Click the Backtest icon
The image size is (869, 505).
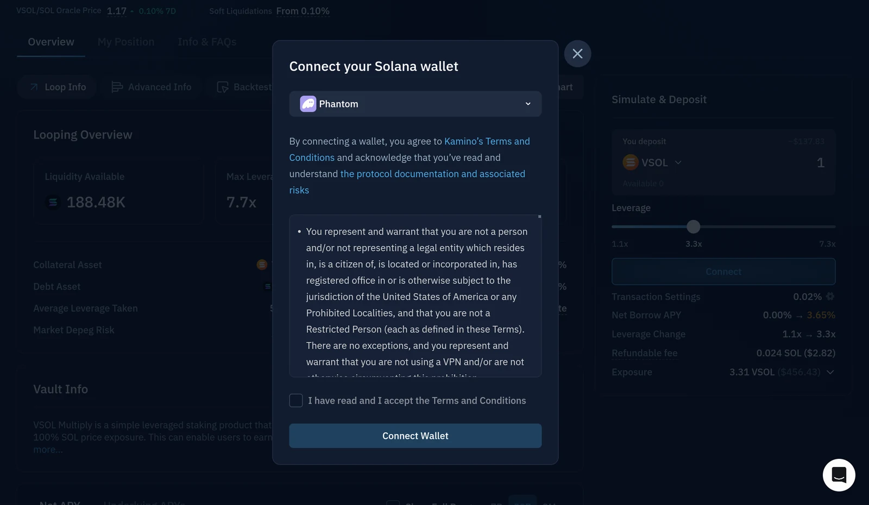223,87
